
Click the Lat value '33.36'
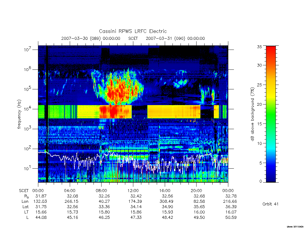(104, 207)
